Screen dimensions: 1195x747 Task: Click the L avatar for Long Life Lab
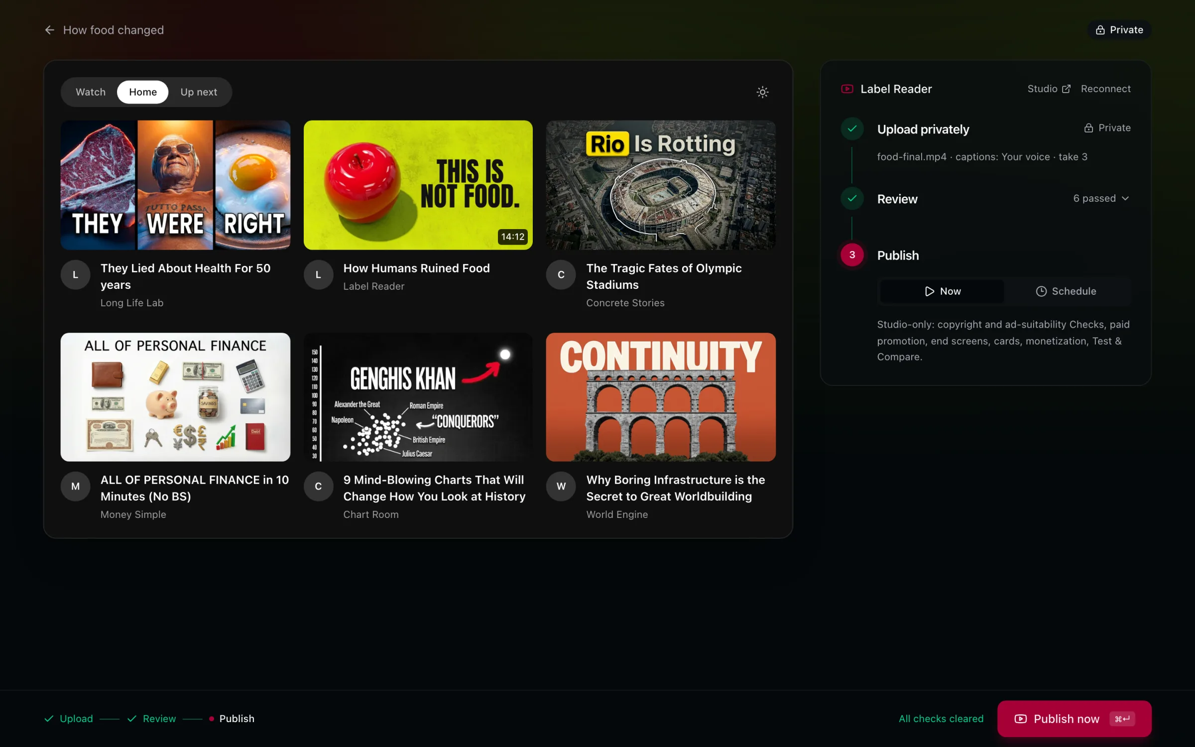[75, 274]
